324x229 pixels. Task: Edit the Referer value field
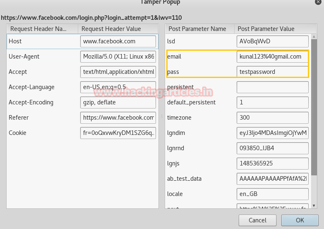[x=118, y=118]
